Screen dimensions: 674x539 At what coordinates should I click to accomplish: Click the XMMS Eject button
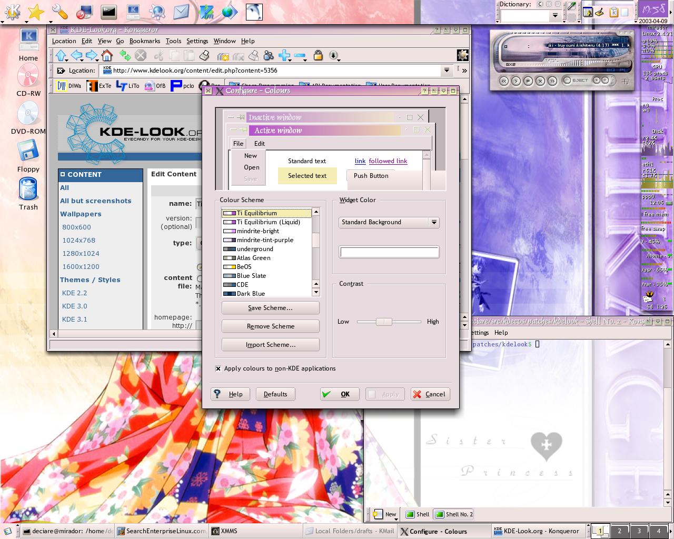(x=577, y=81)
